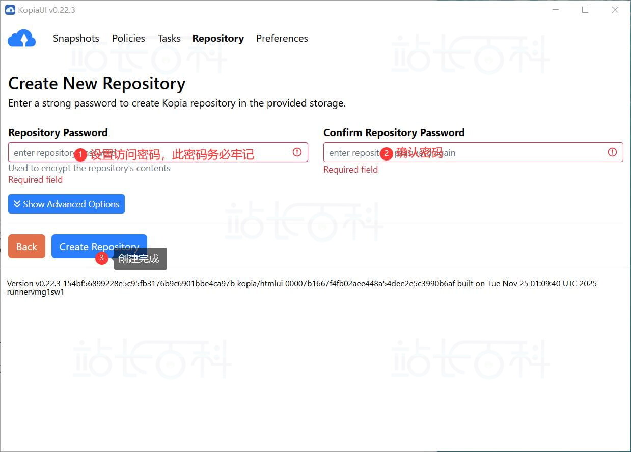
Task: Click the error icon in Confirm Password field
Action: pyautogui.click(x=612, y=152)
